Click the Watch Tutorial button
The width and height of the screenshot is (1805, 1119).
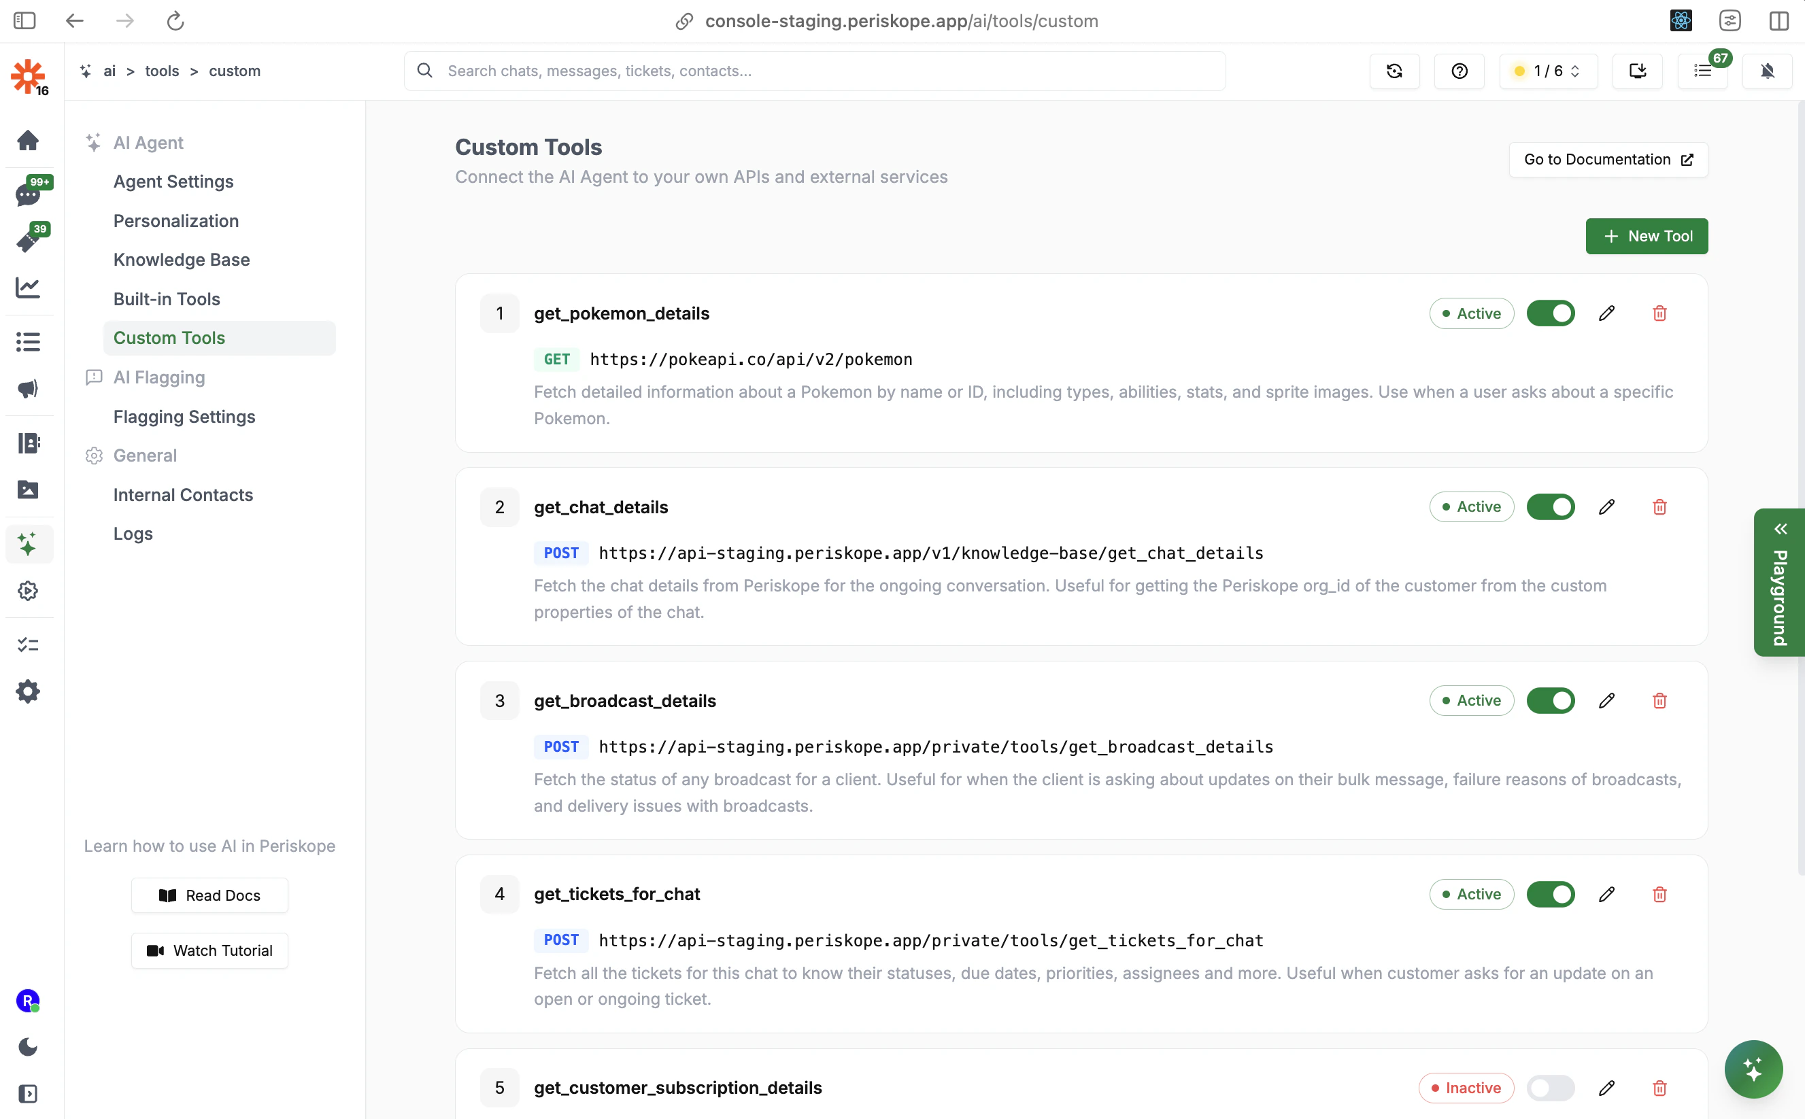tap(209, 950)
